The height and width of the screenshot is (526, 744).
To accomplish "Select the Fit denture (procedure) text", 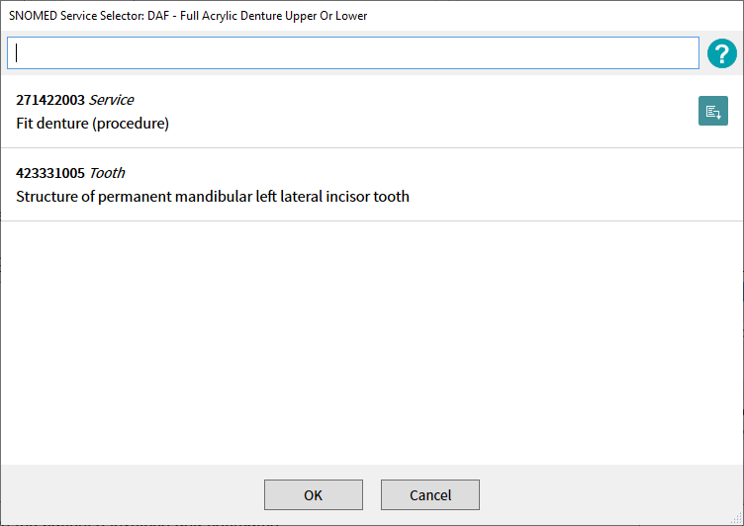I will (x=93, y=124).
